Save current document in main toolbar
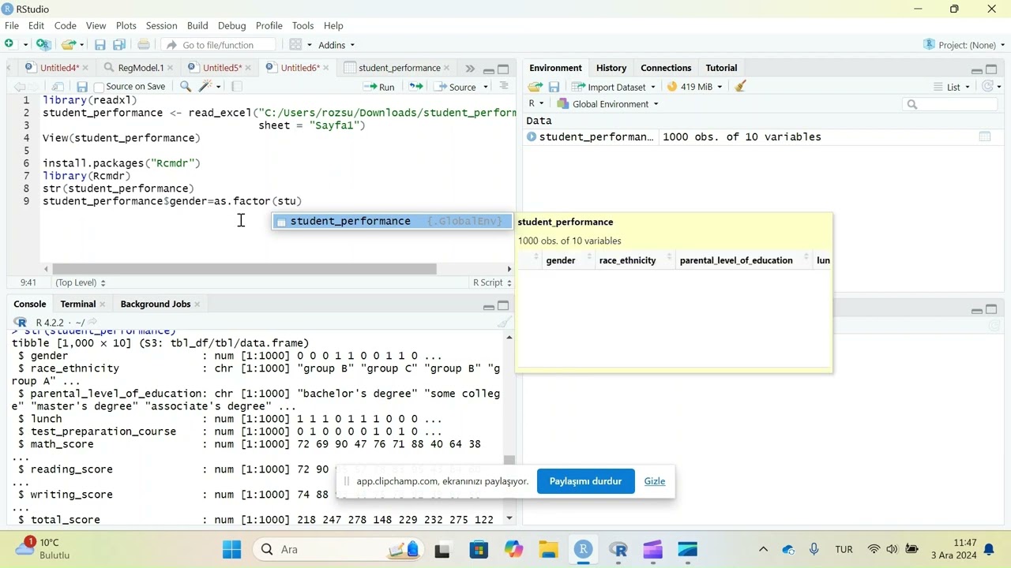This screenshot has height=568, width=1011. 100,45
